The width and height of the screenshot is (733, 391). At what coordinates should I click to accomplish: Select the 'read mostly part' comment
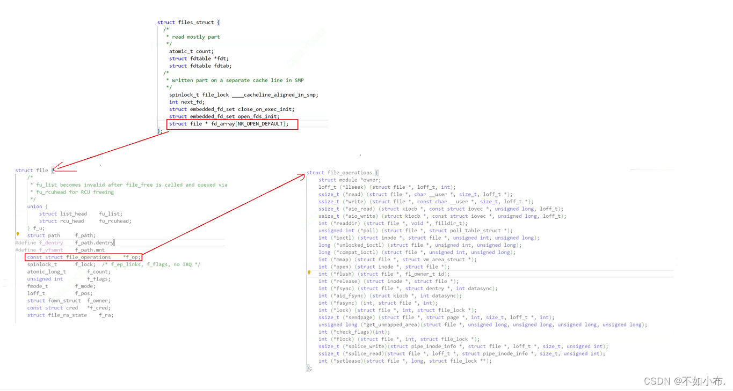pyautogui.click(x=195, y=37)
